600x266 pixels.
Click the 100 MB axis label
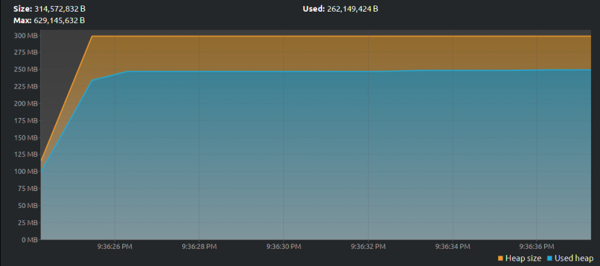[x=27, y=172]
